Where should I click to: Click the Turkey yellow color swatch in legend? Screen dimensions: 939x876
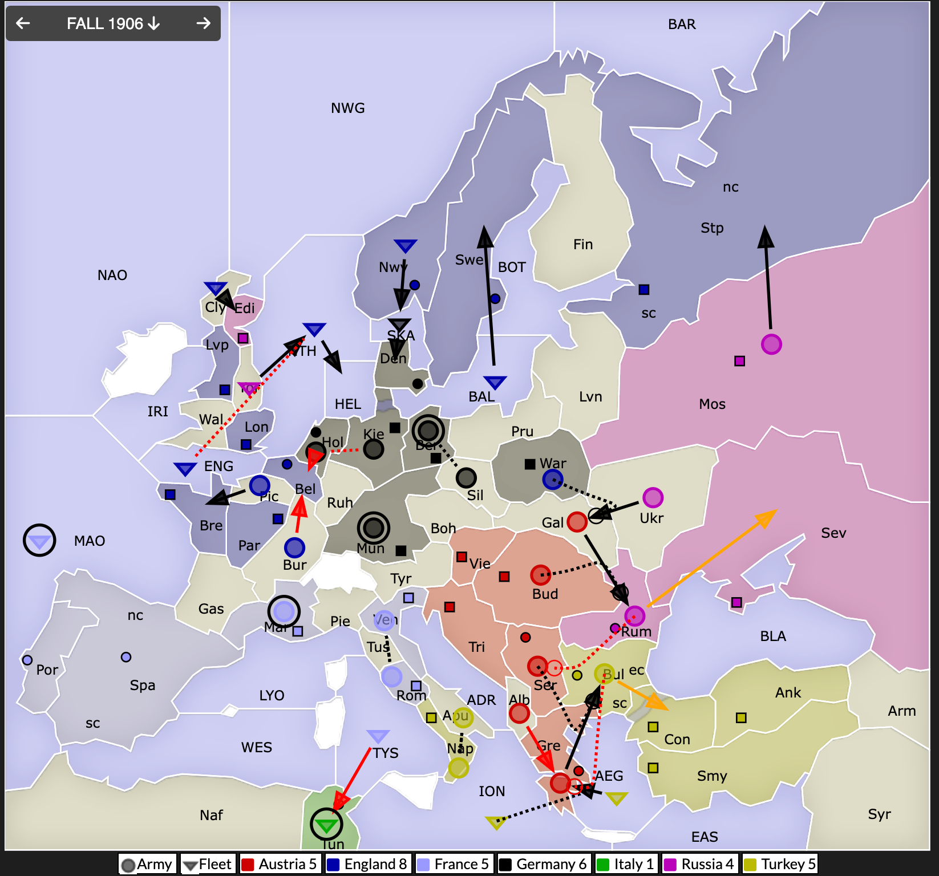click(x=750, y=865)
